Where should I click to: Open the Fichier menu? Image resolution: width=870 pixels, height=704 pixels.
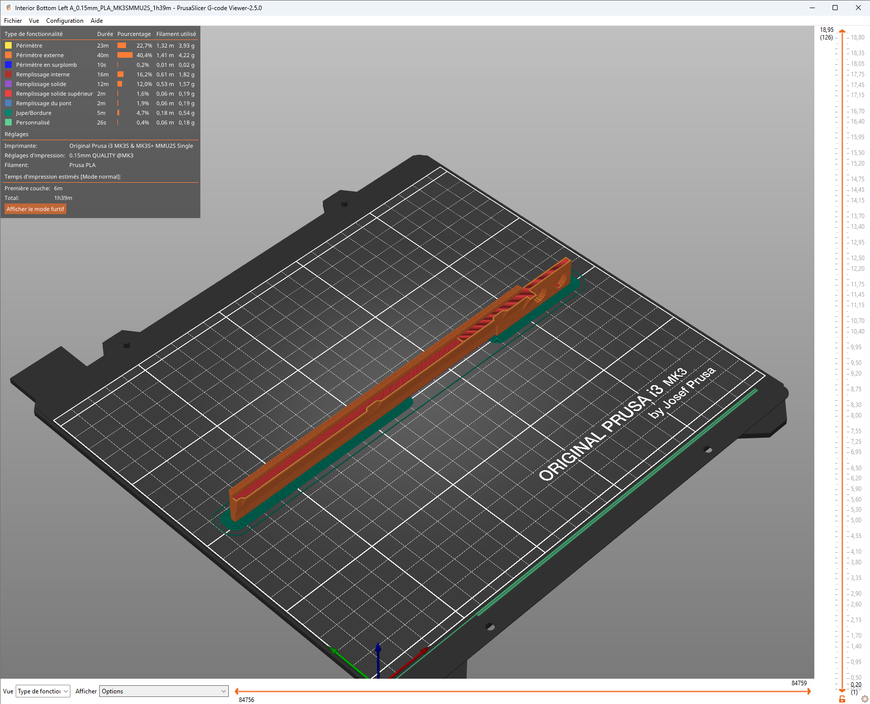[x=13, y=21]
